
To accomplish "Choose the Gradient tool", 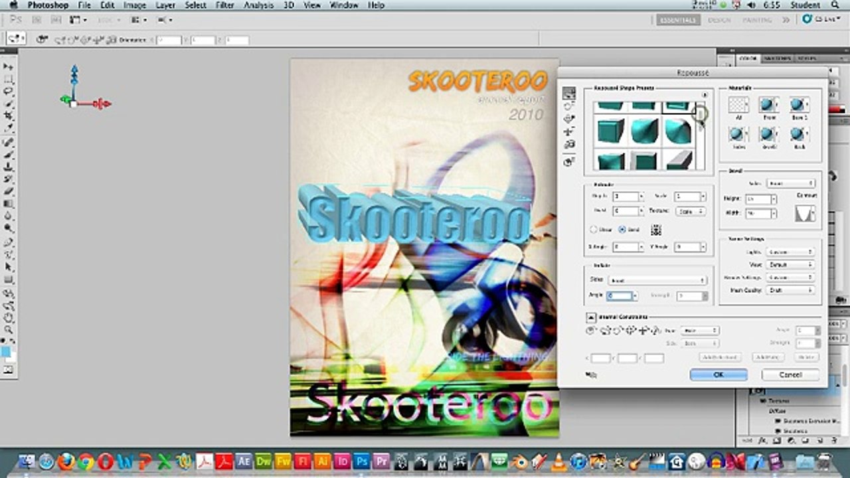I will point(9,204).
